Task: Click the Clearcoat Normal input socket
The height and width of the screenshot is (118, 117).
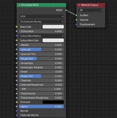Action: (x=17, y=115)
